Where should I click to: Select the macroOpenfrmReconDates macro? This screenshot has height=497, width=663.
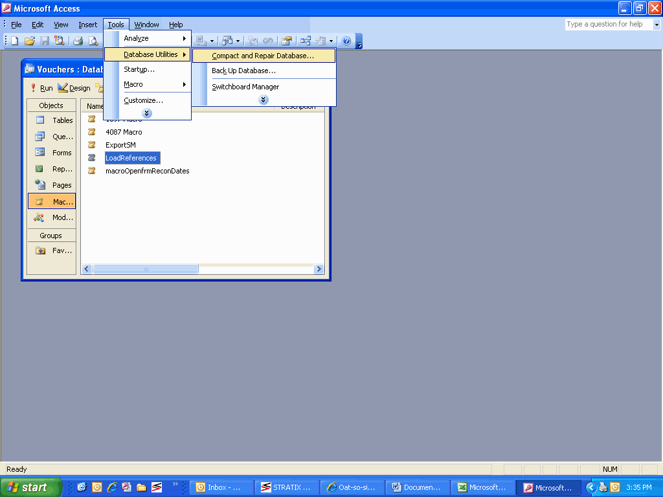coord(147,171)
